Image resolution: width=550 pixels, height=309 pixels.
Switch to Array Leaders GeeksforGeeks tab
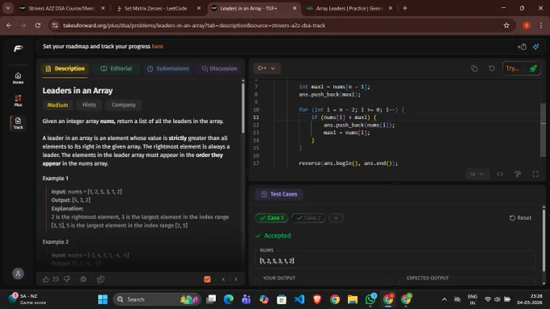pos(349,8)
